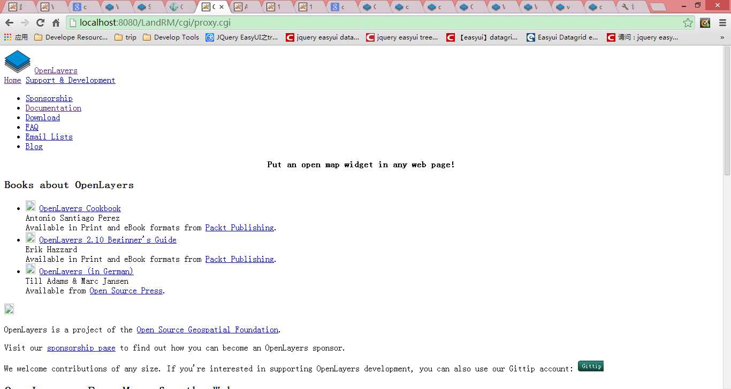Click text 'Put an open map widget in any web page!'
The height and width of the screenshot is (389, 731).
tap(361, 165)
